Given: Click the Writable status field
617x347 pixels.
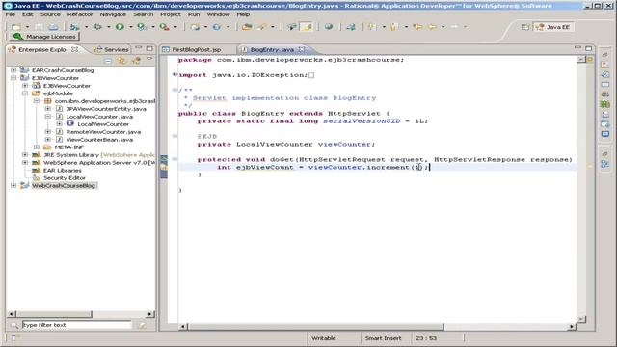Looking at the screenshot, I should click(x=324, y=338).
